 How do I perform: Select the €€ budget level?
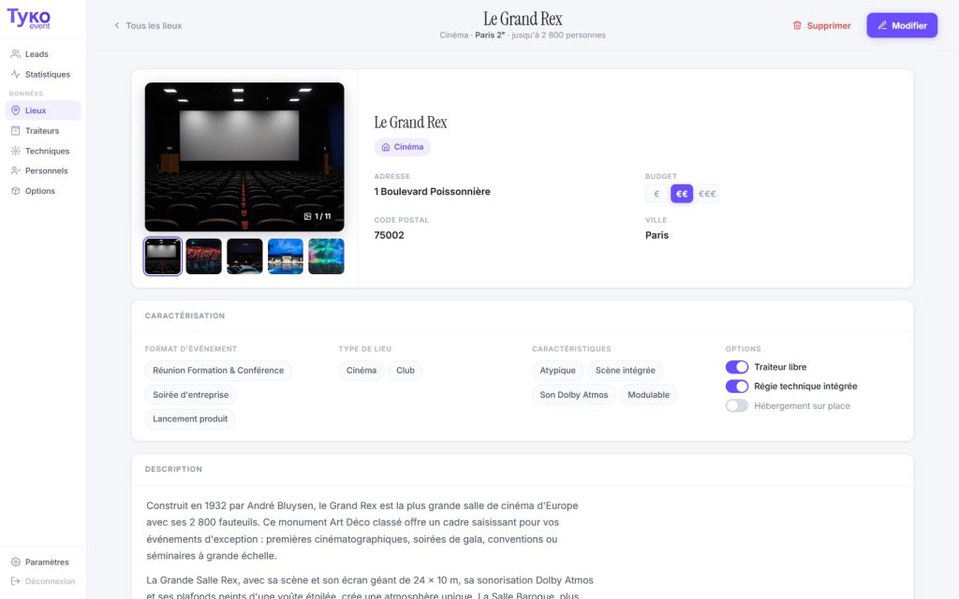(682, 194)
